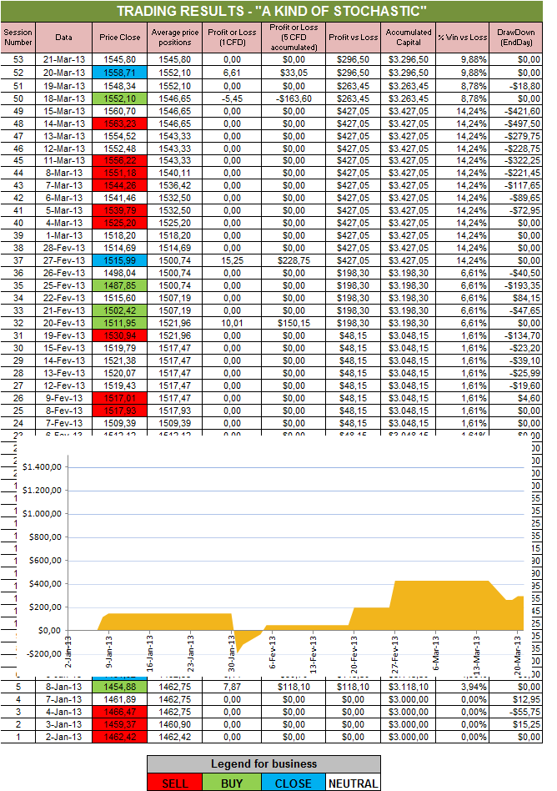Click the white NEUTRAL legend cell
The image size is (557, 791).
pyautogui.click(x=353, y=783)
